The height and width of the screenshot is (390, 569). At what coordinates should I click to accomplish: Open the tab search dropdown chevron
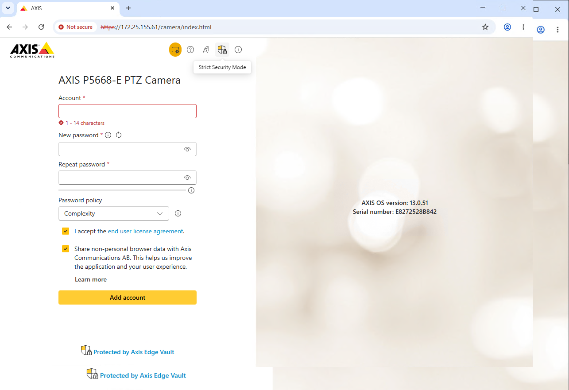[8, 8]
